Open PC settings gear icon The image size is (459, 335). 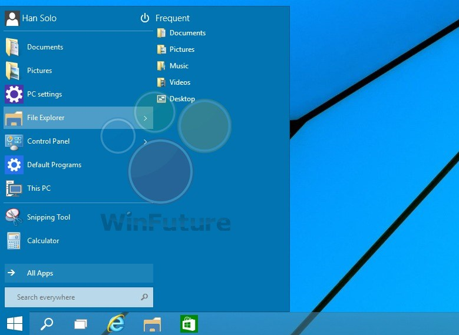[x=14, y=94]
